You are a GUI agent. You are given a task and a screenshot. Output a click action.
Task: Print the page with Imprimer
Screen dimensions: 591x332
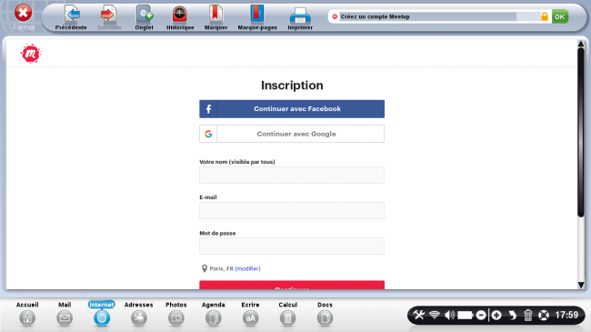[300, 17]
